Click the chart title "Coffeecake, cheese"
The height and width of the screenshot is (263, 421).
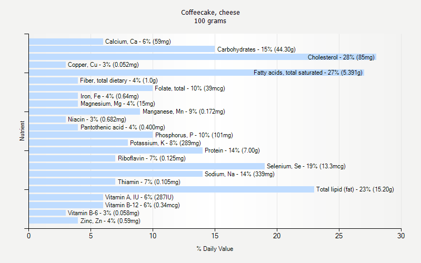tap(210, 13)
